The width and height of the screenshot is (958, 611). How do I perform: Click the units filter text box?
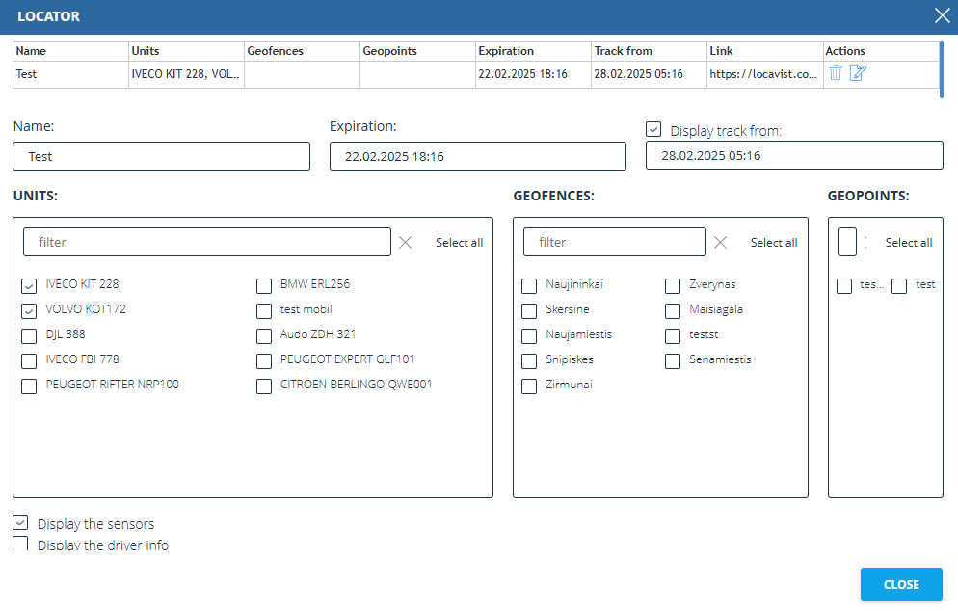pos(206,242)
